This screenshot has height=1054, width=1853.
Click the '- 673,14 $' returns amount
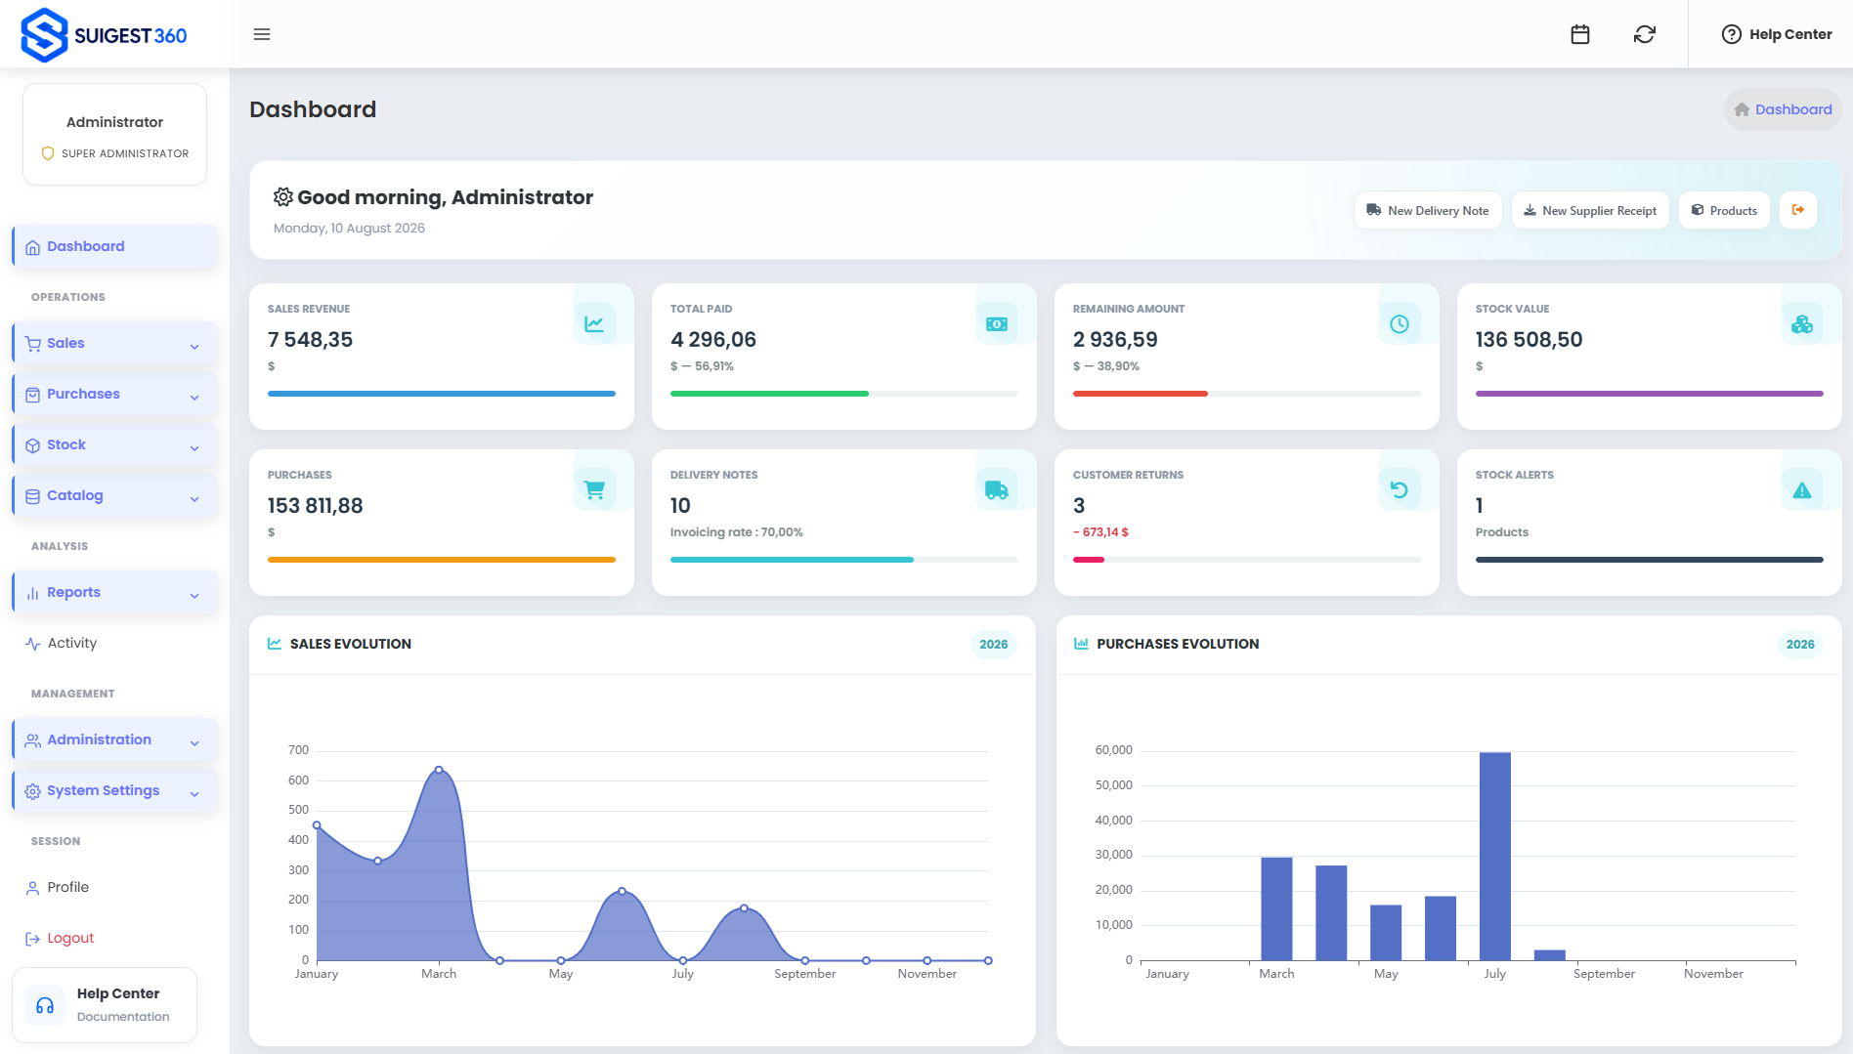(1100, 532)
